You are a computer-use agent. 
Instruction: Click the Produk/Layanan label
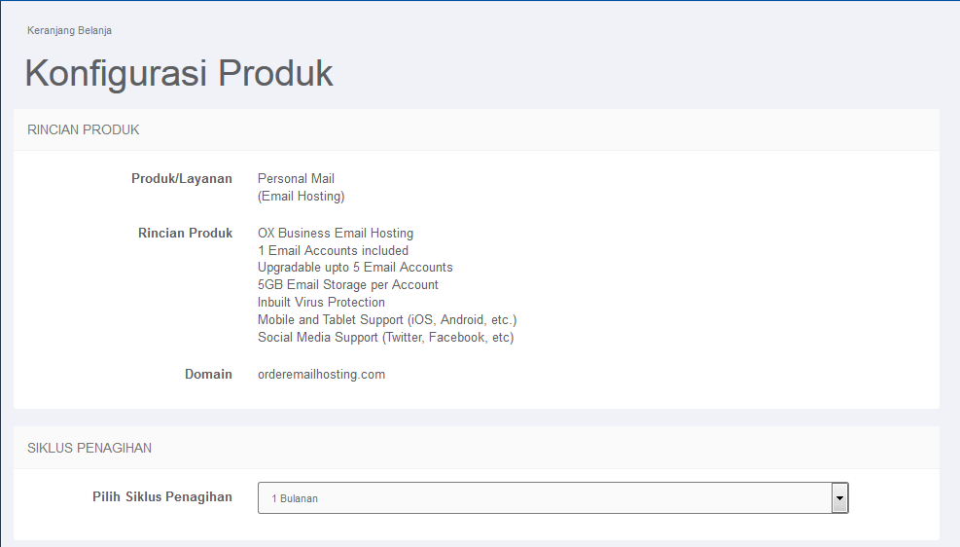point(182,179)
